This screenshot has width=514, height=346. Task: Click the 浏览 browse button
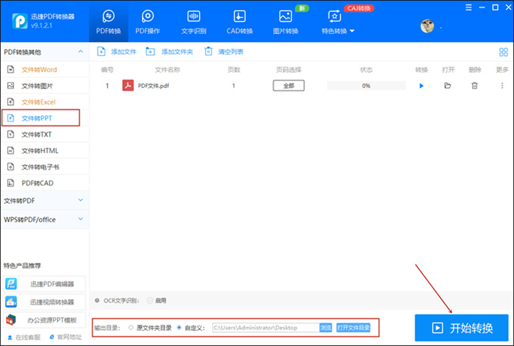pyautogui.click(x=326, y=328)
